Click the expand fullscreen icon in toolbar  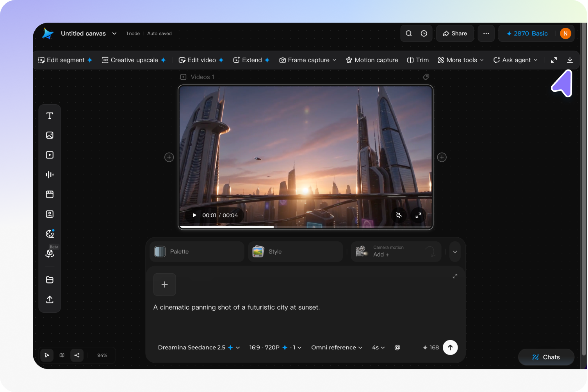click(x=554, y=60)
